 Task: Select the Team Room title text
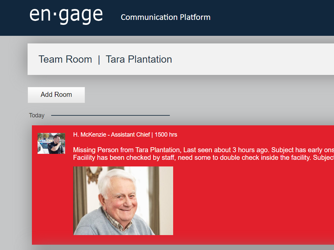point(65,59)
